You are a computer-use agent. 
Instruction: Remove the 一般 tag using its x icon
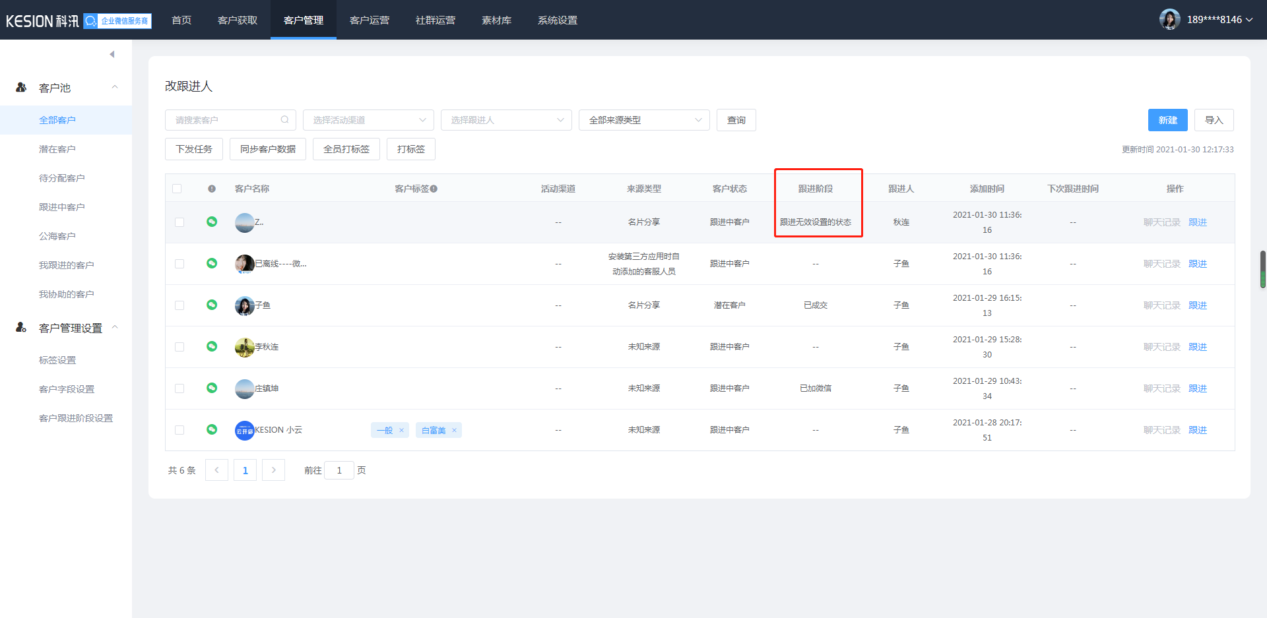pyautogui.click(x=401, y=431)
